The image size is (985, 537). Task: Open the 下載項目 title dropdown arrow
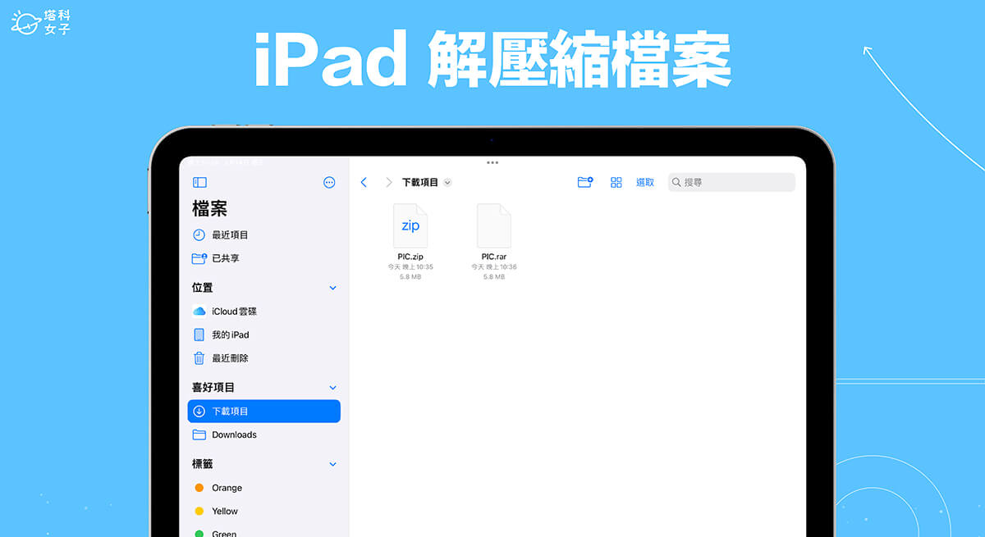[447, 183]
